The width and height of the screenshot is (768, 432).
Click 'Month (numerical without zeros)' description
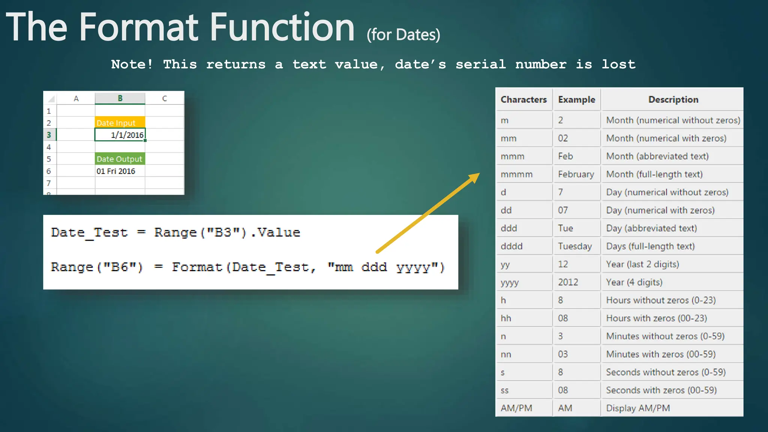pos(673,120)
